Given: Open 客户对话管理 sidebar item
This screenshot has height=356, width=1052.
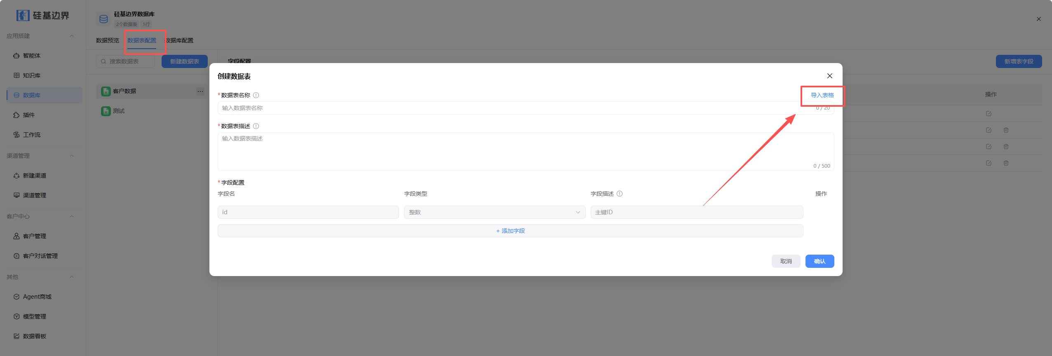Looking at the screenshot, I should 41,256.
